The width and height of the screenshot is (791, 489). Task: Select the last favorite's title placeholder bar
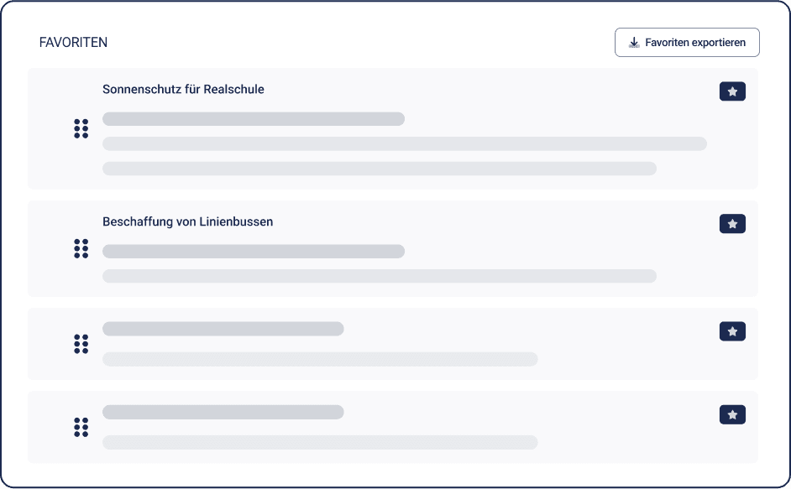(x=223, y=412)
